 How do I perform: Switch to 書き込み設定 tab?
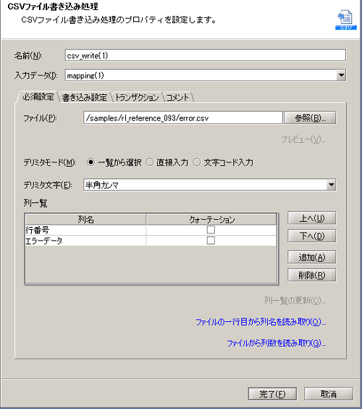tap(85, 97)
